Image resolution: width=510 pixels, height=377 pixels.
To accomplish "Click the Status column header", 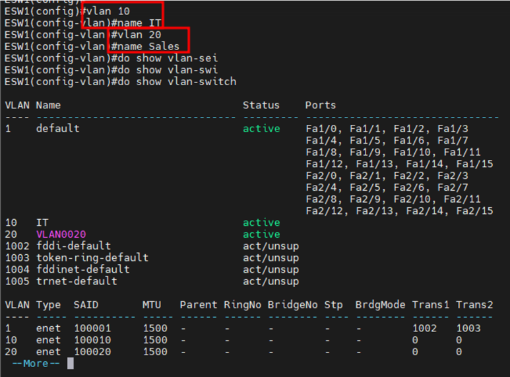I will coord(261,105).
